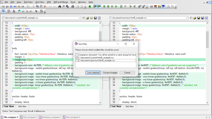Reload file icon for right pane
Viewport: 212px width, 119px height.
click(206, 18)
